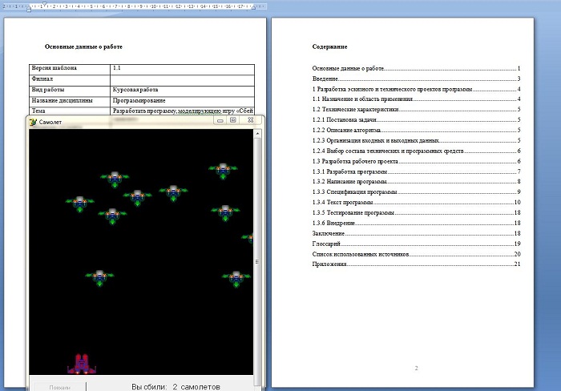Open contents entry '1.3.2 Написание программы'
The height and width of the screenshot is (391, 561).
(416, 182)
